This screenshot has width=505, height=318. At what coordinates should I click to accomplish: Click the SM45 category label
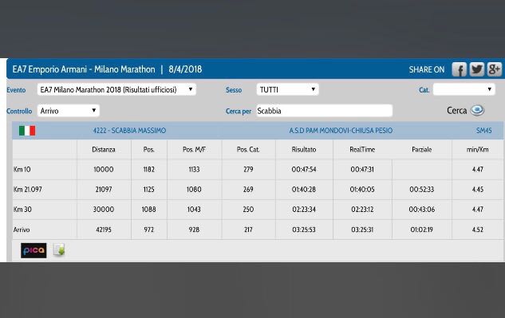point(483,131)
